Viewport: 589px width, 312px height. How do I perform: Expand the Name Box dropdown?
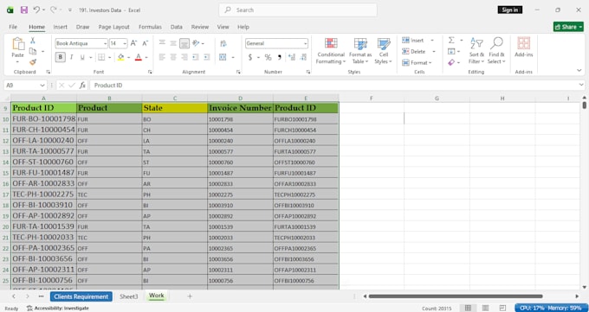(42, 86)
